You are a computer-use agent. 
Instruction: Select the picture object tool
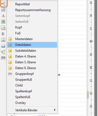click(3, 22)
